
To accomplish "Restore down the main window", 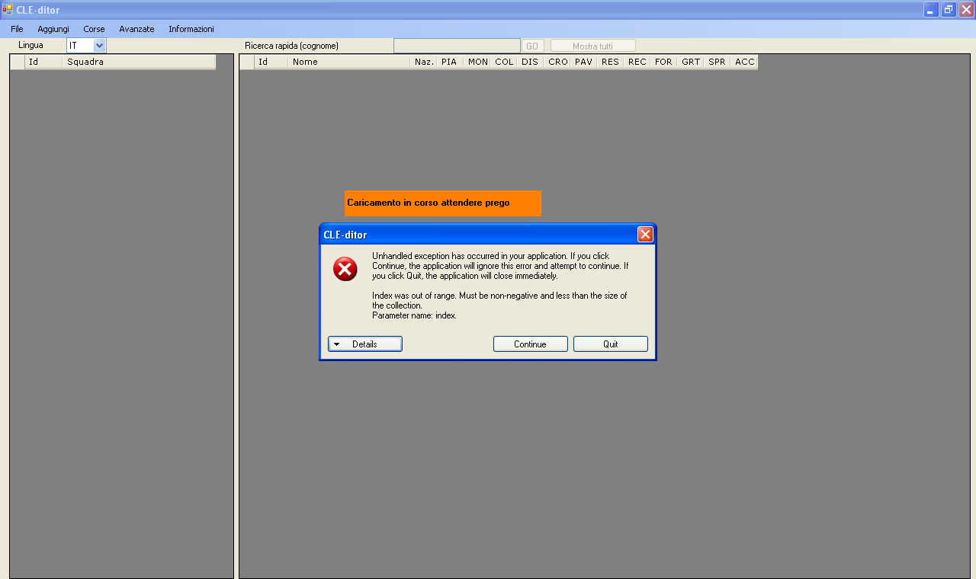I will (949, 10).
